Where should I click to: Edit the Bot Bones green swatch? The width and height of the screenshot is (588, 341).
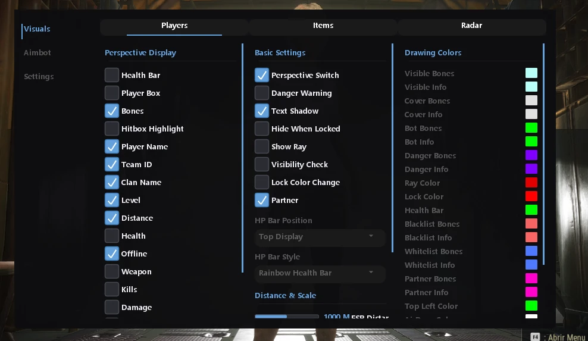[531, 128]
